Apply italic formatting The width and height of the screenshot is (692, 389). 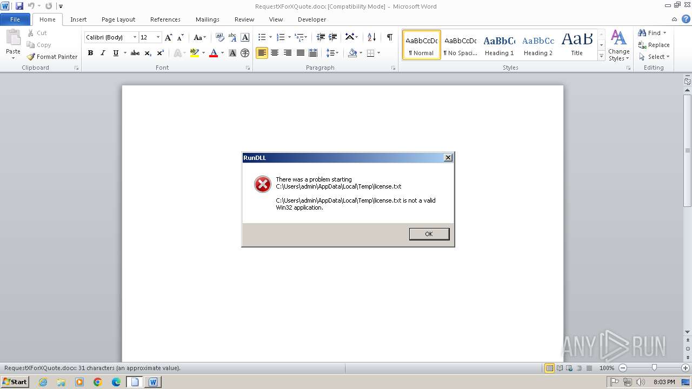pos(103,53)
